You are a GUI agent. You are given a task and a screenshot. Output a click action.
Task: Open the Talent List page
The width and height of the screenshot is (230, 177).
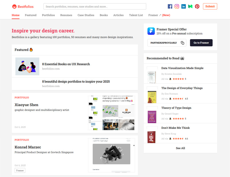click(136, 15)
